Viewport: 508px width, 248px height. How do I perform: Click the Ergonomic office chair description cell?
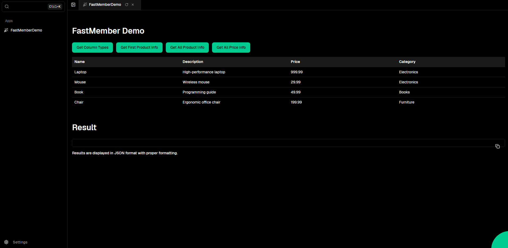pyautogui.click(x=201, y=102)
